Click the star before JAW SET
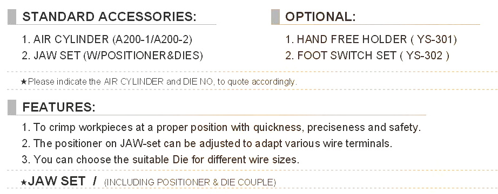 point(24,182)
